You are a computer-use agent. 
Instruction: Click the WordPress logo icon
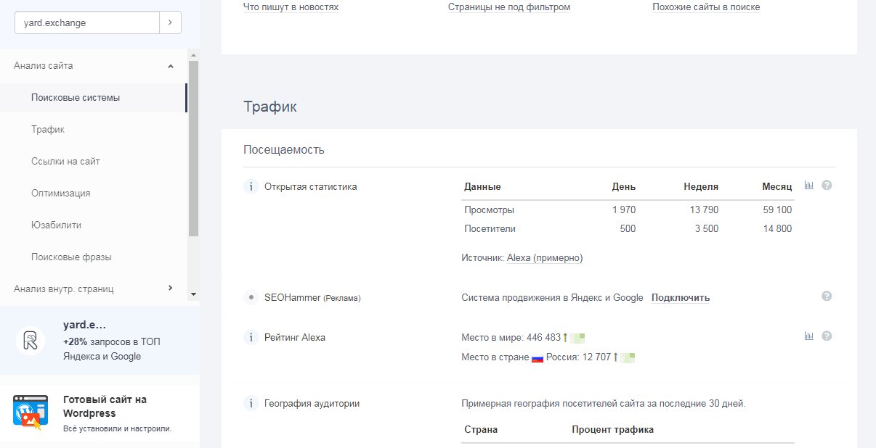point(30,410)
